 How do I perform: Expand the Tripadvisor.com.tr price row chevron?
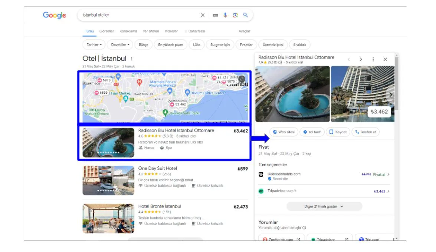click(x=389, y=191)
